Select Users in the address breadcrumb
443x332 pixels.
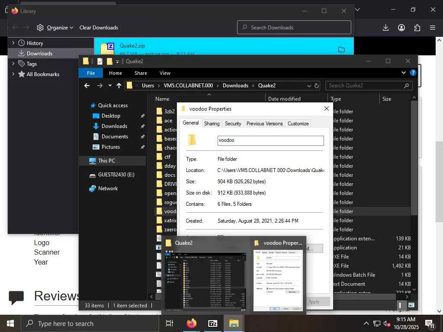(148, 86)
